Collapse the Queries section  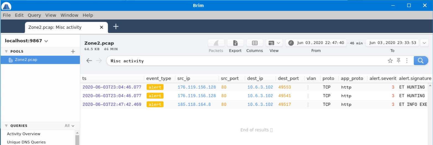(6, 126)
